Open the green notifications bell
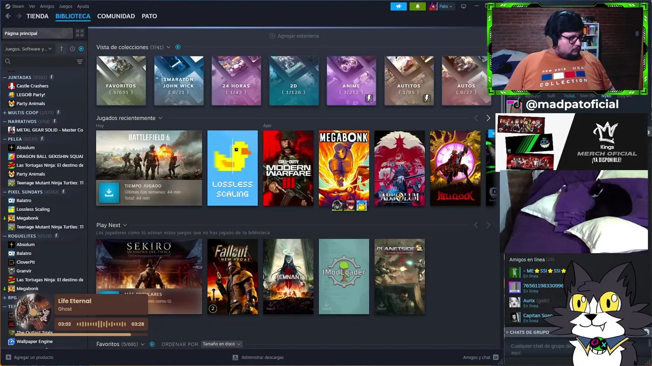The image size is (652, 366). point(417,6)
